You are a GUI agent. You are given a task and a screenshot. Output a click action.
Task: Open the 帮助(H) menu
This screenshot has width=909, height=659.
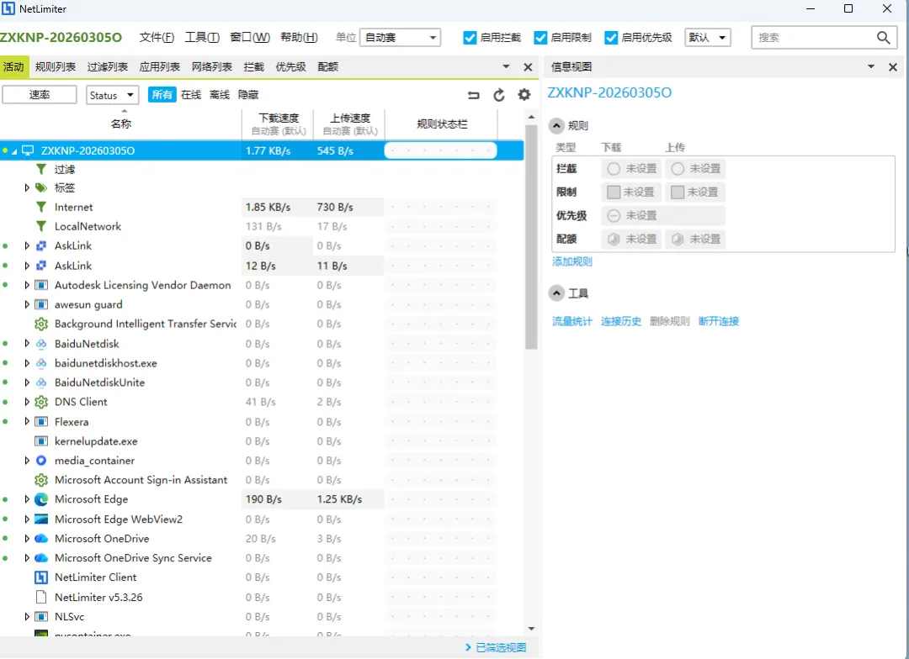click(299, 38)
